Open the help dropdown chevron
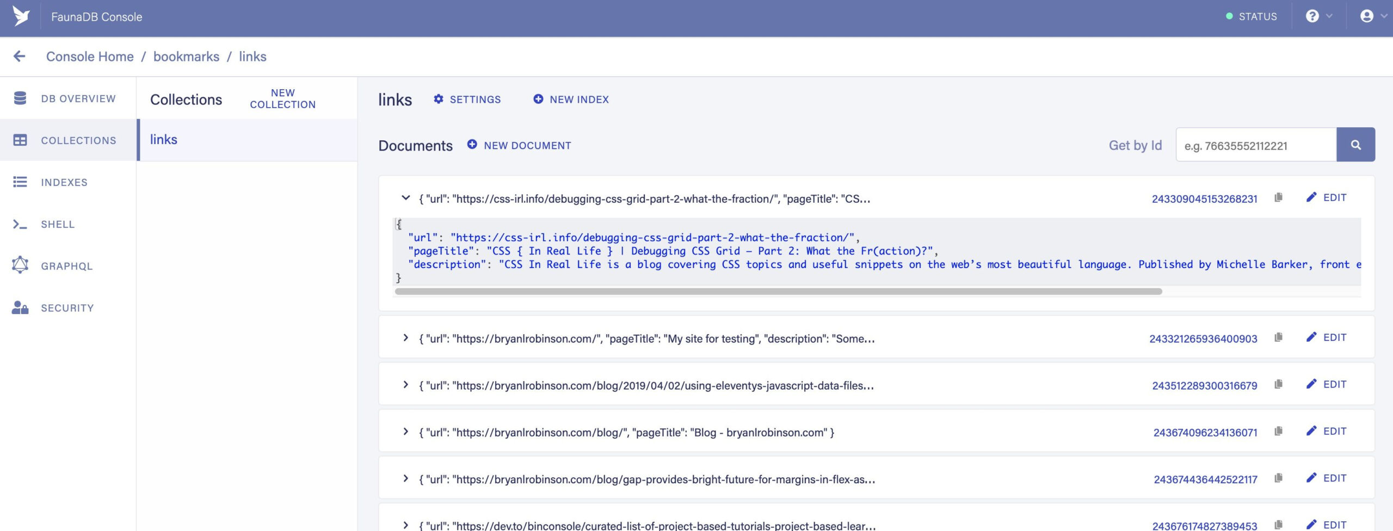The width and height of the screenshot is (1393, 531). (x=1329, y=16)
